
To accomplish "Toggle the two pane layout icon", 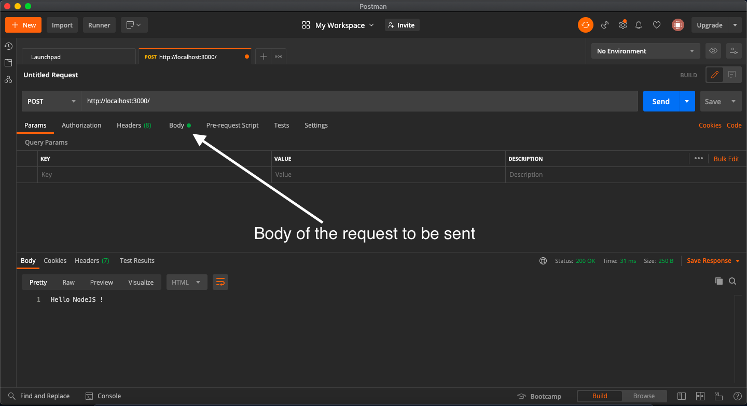I will click(700, 396).
